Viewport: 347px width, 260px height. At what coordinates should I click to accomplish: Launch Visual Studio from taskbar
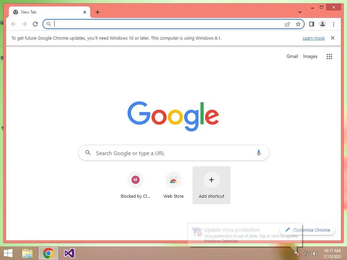click(69, 253)
